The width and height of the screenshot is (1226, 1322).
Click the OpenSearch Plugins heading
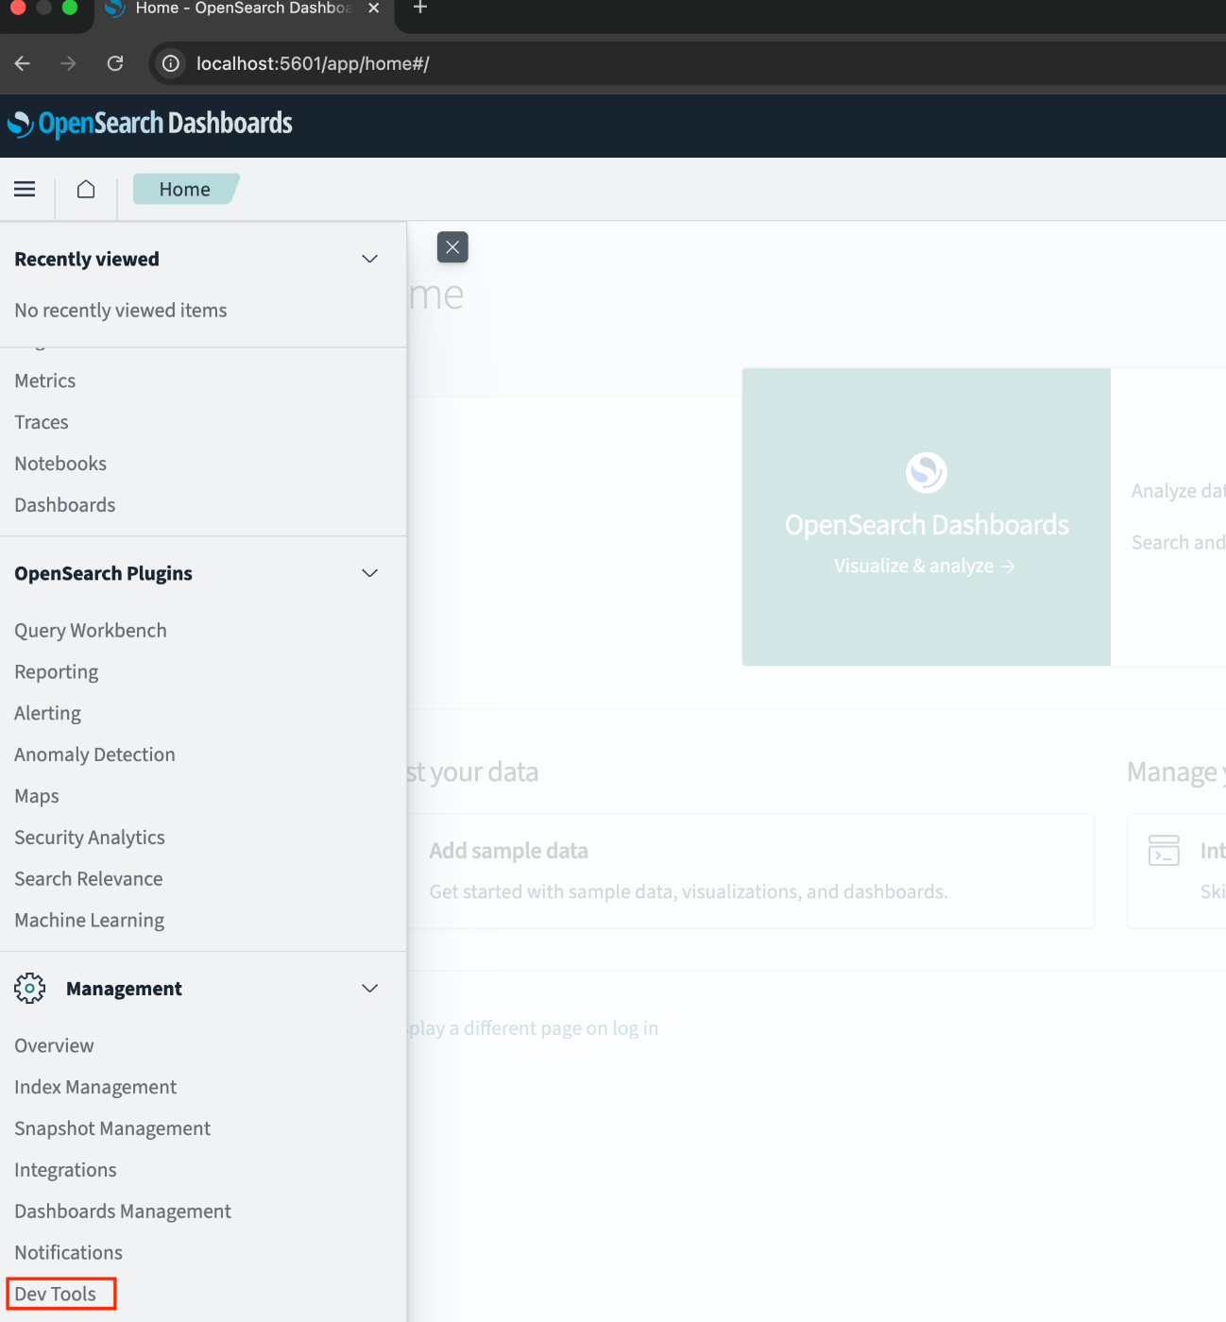click(103, 574)
